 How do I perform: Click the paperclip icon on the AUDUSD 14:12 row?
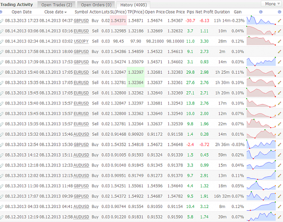(2, 155)
